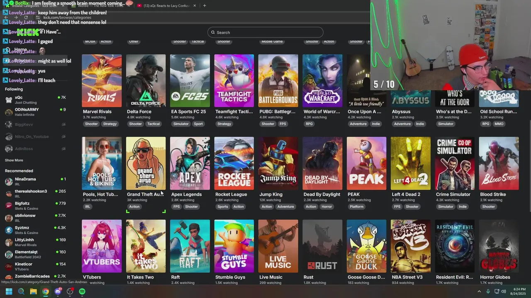The width and height of the screenshot is (531, 298).
Task: Select Sports tag under Rocket League
Action: 223,207
